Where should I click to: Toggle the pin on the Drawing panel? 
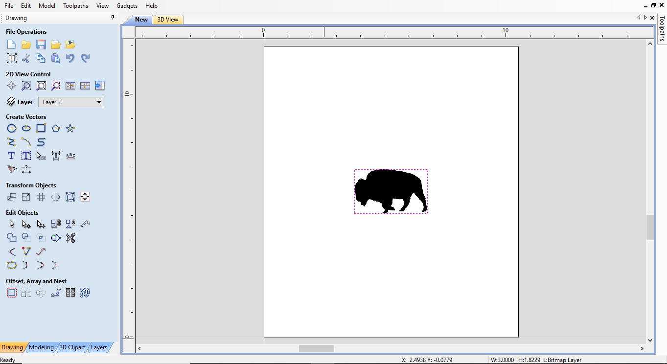click(113, 18)
